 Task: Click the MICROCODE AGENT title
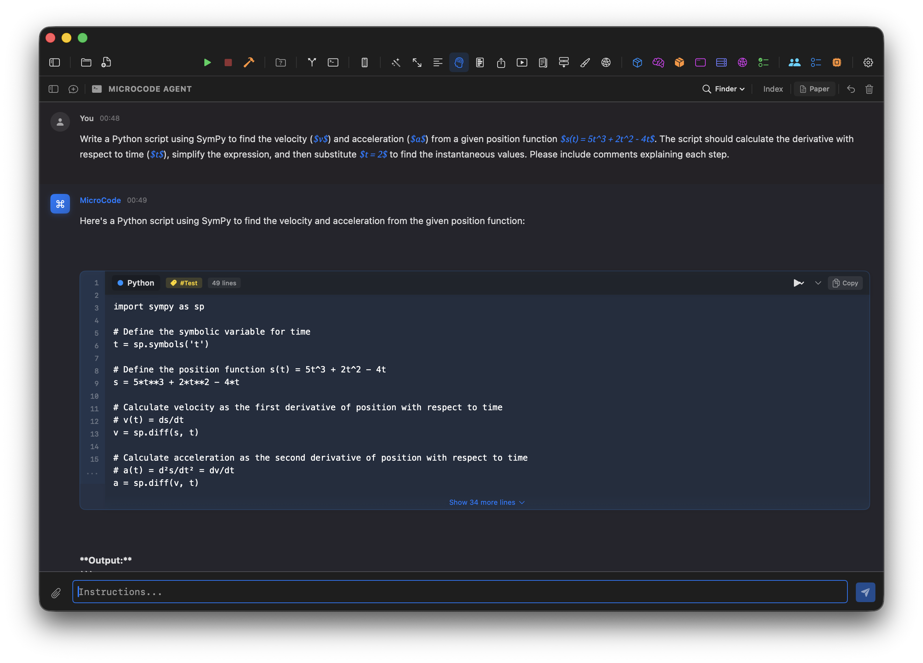point(150,89)
